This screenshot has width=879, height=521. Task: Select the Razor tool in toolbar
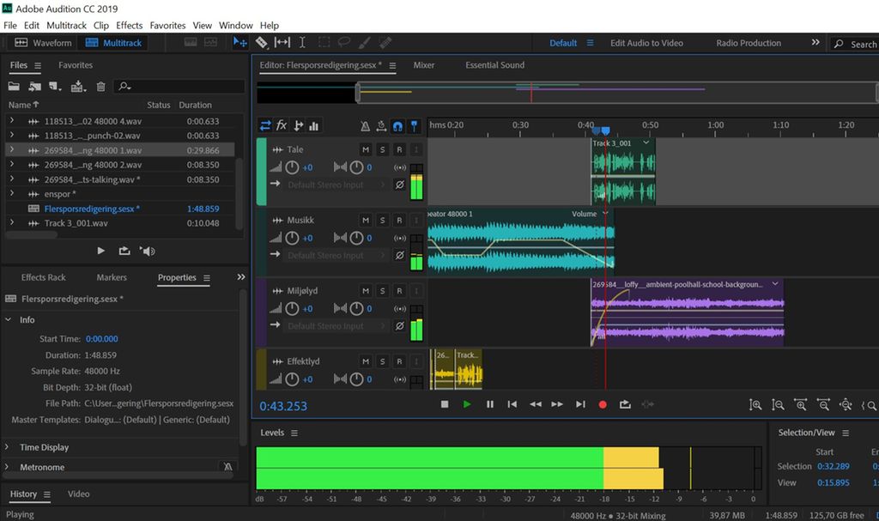point(262,42)
